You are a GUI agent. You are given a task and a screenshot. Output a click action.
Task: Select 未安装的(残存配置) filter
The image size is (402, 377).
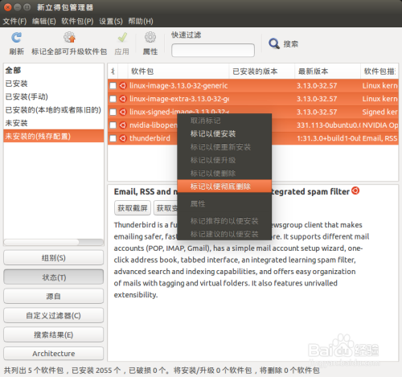pos(54,136)
